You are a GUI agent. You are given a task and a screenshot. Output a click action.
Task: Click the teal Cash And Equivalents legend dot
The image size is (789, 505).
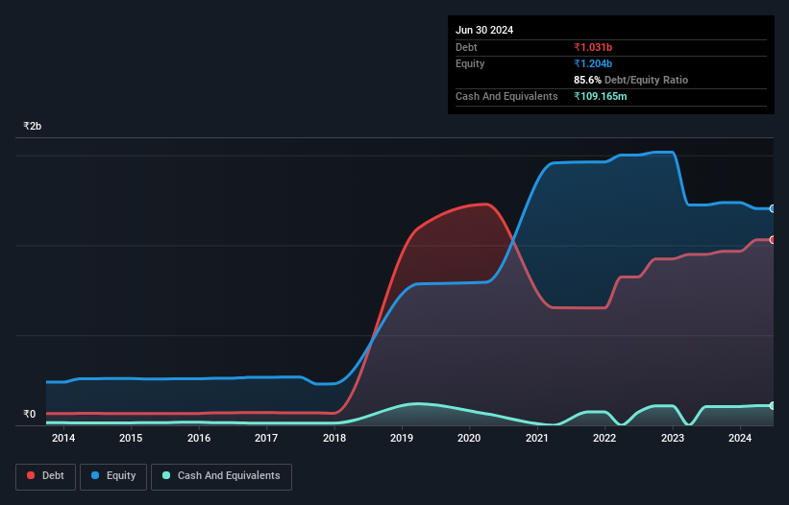(x=166, y=475)
